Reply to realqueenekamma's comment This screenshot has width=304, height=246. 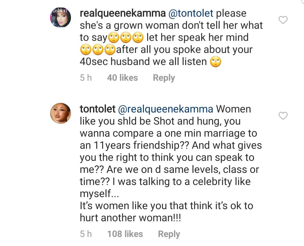(164, 78)
